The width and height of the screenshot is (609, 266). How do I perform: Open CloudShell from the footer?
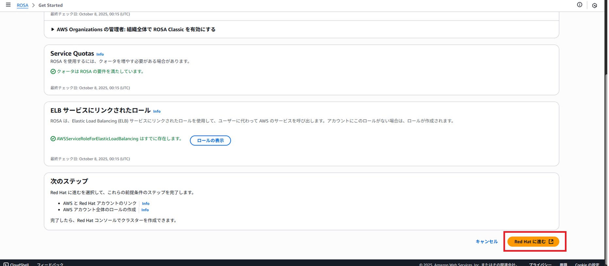16,264
